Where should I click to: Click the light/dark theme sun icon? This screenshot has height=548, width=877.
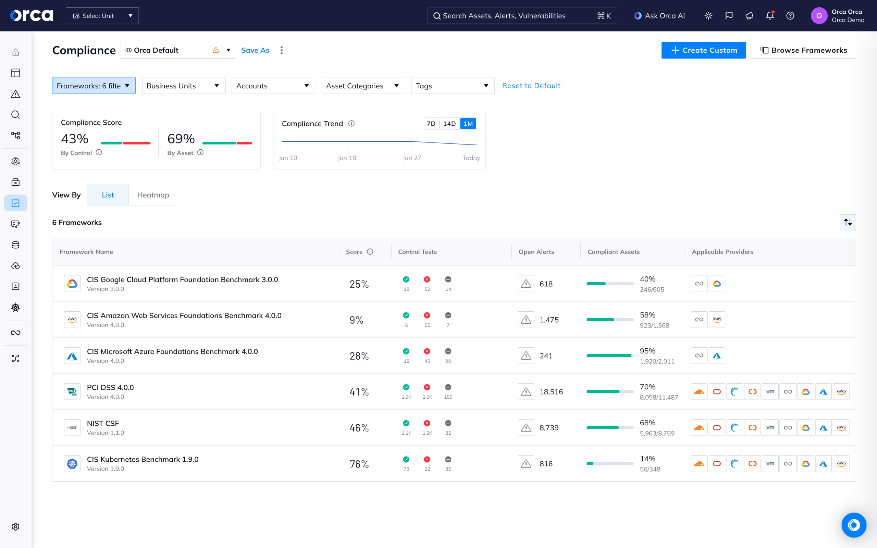(x=708, y=16)
